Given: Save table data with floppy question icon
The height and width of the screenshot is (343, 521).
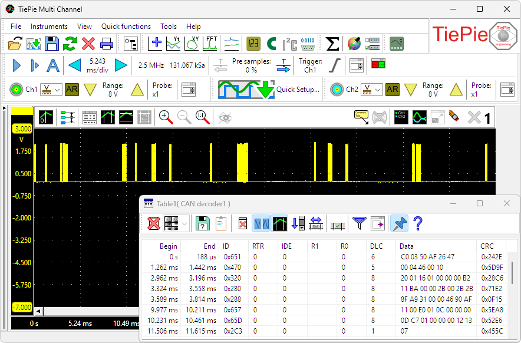Looking at the screenshot, I should pyautogui.click(x=203, y=223).
